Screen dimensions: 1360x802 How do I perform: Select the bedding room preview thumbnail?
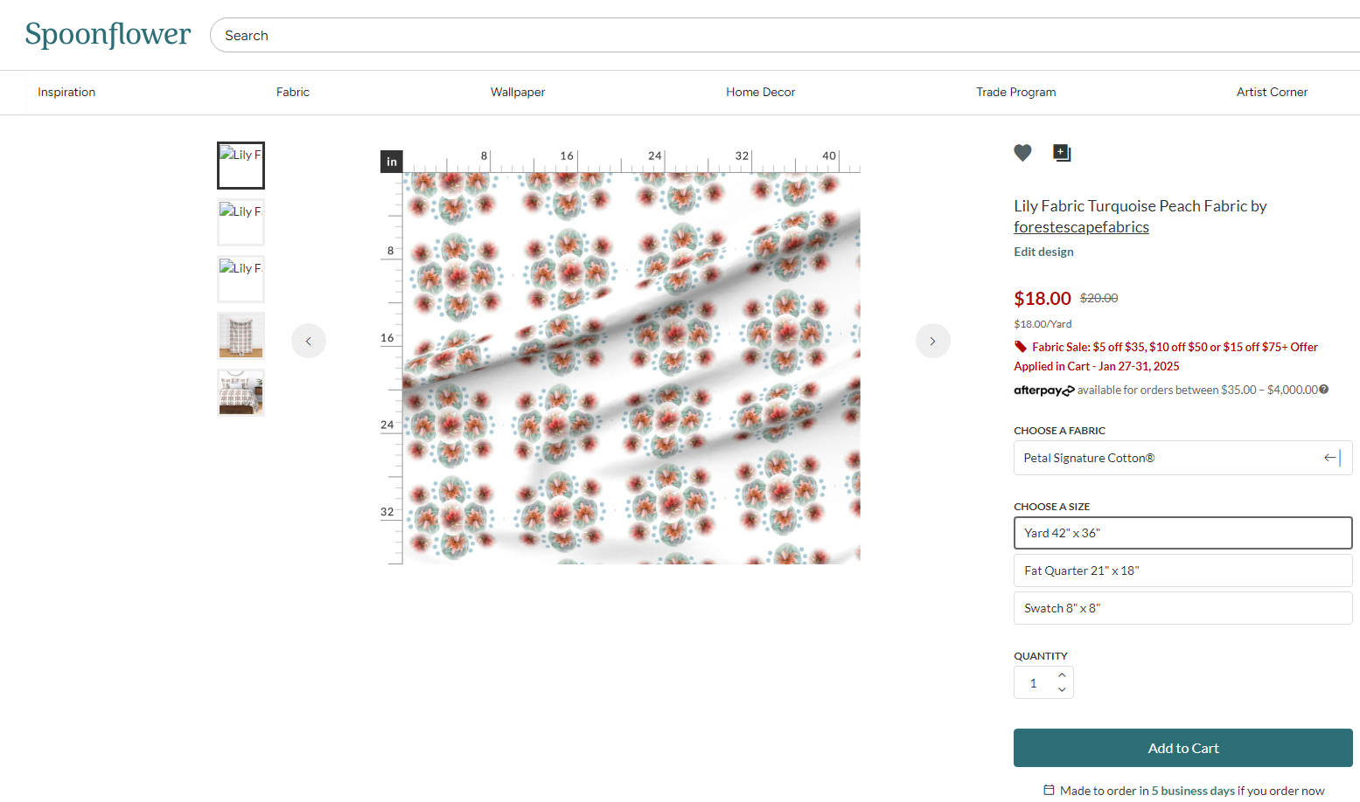click(241, 392)
